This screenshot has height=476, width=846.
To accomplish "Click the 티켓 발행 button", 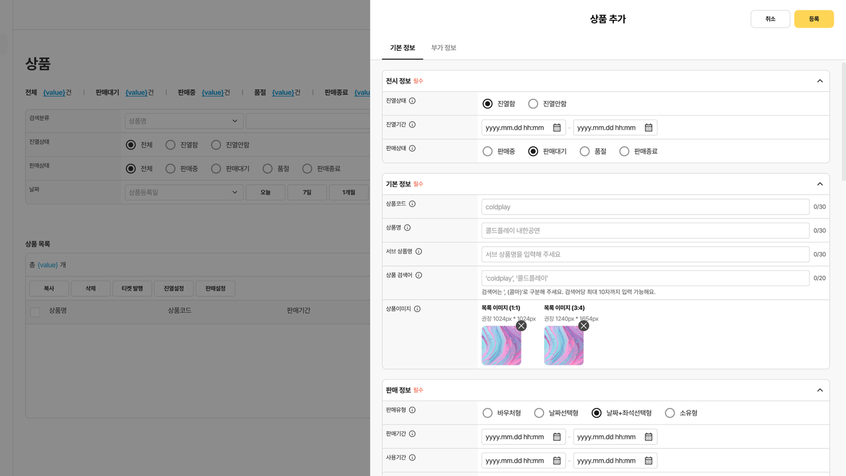I will 132,288.
